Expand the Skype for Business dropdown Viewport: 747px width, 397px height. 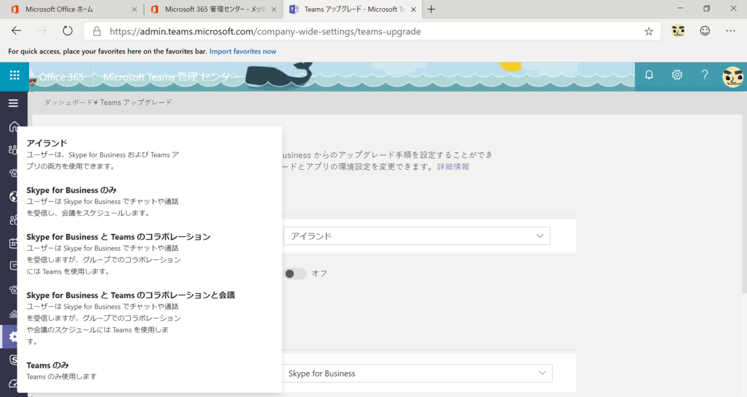coord(416,373)
